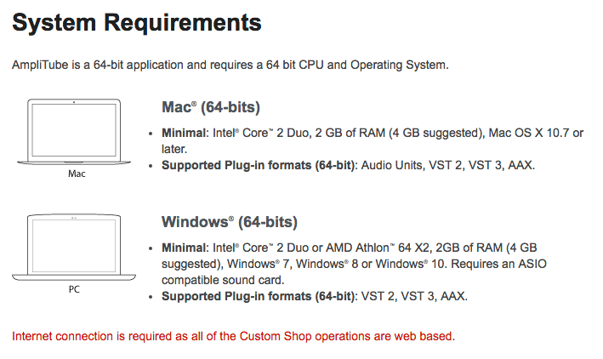Click the red Internet connection notice
The image size is (603, 359).
[233, 336]
